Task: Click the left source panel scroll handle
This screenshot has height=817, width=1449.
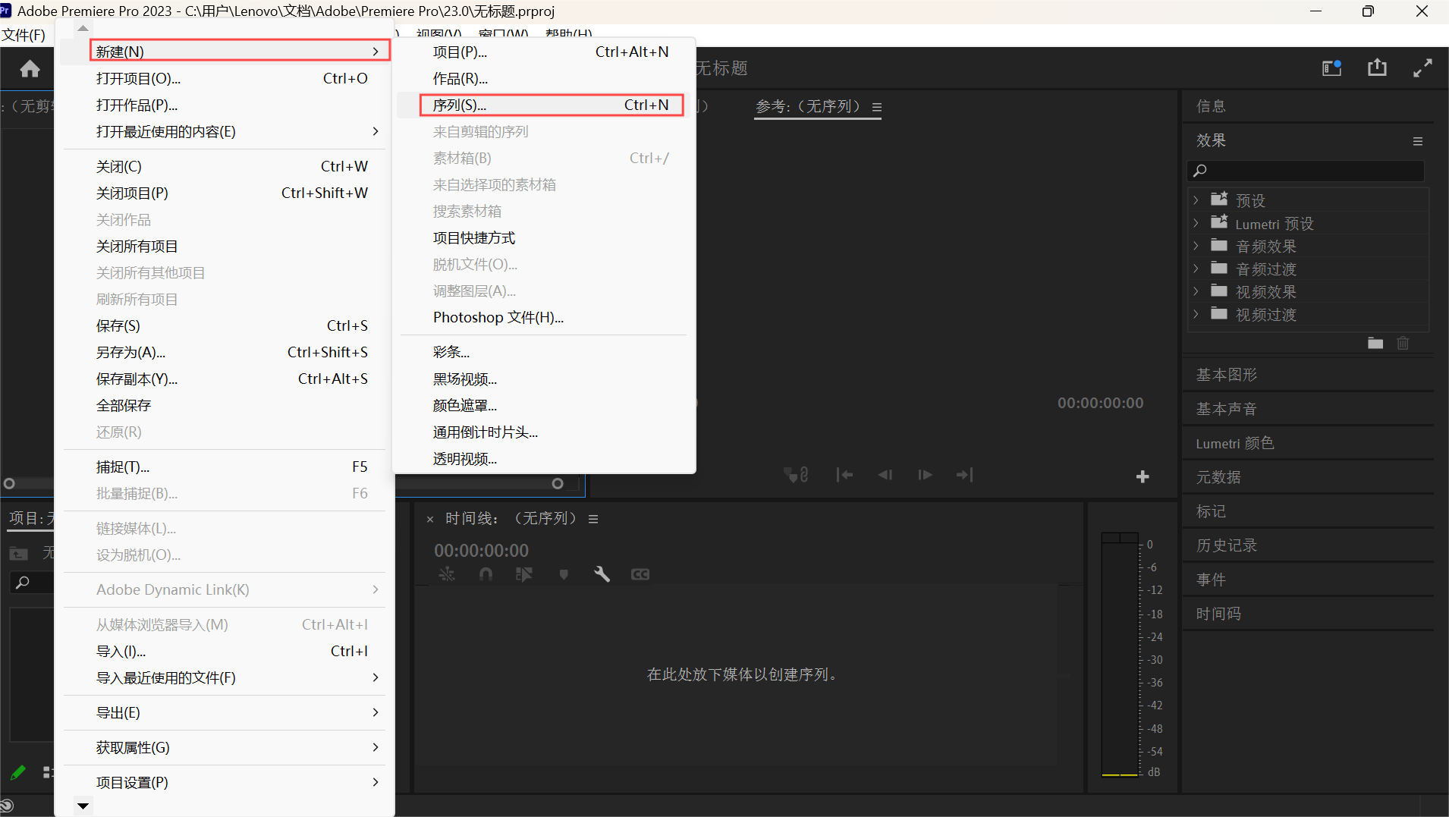Action: (9, 483)
